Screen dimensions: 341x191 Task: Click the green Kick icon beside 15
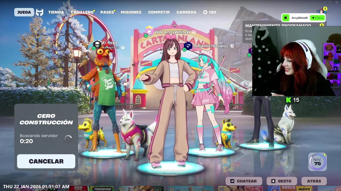click(288, 100)
